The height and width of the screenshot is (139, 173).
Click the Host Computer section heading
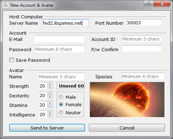(x=26, y=17)
